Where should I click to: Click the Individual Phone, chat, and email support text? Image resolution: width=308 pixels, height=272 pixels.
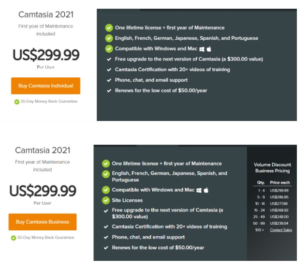(151, 80)
